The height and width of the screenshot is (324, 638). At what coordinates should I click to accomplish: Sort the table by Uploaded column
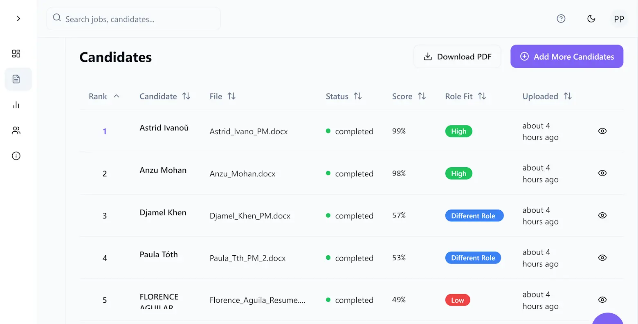[x=547, y=96]
